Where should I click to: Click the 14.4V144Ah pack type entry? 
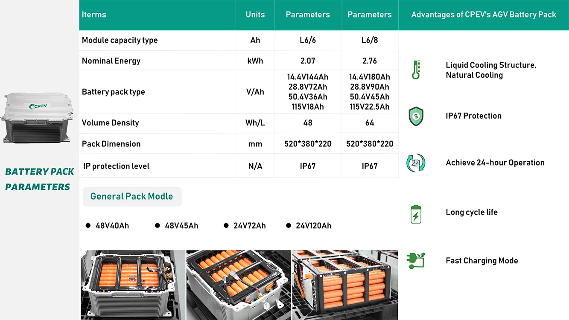click(308, 77)
